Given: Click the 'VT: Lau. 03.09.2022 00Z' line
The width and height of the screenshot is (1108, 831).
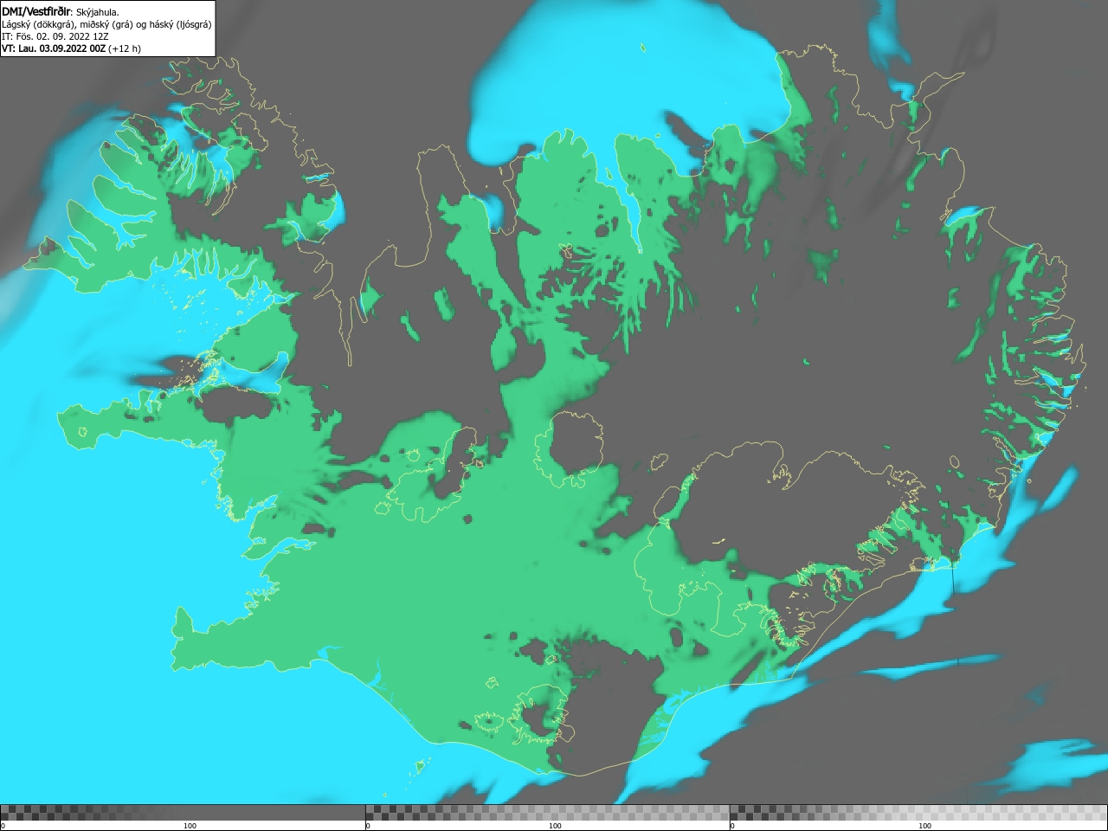Looking at the screenshot, I should (54, 48).
